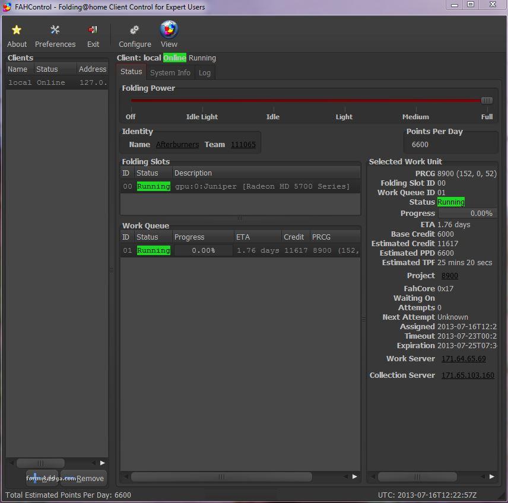Open the Log tab
508x503 pixels.
tap(205, 72)
